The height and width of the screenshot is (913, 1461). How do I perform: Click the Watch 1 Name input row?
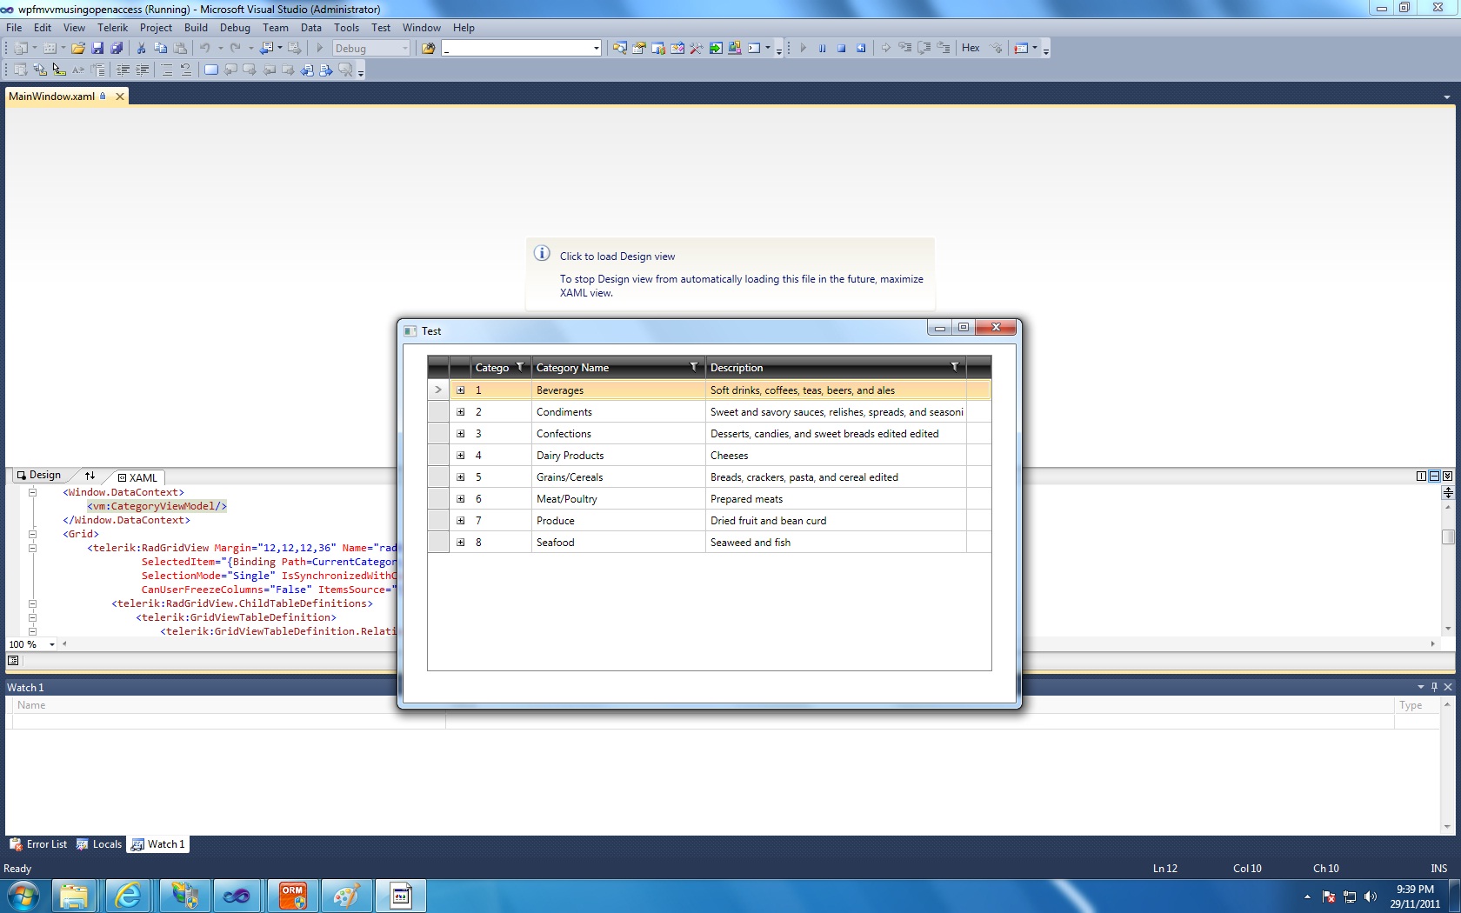point(228,721)
